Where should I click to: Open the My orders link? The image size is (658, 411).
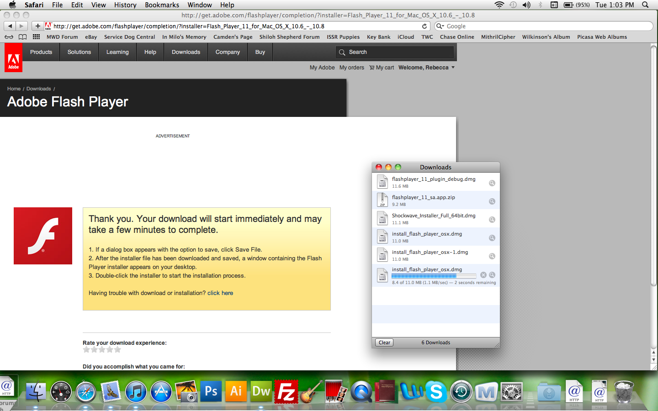pyautogui.click(x=352, y=68)
